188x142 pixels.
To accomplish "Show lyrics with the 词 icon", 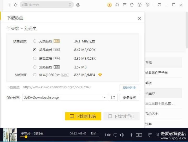I will pos(157,135).
